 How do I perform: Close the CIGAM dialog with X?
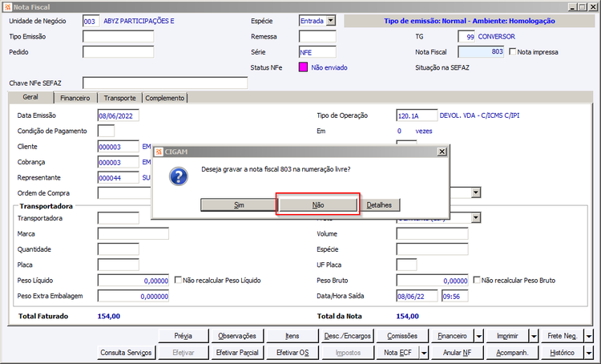pyautogui.click(x=442, y=152)
